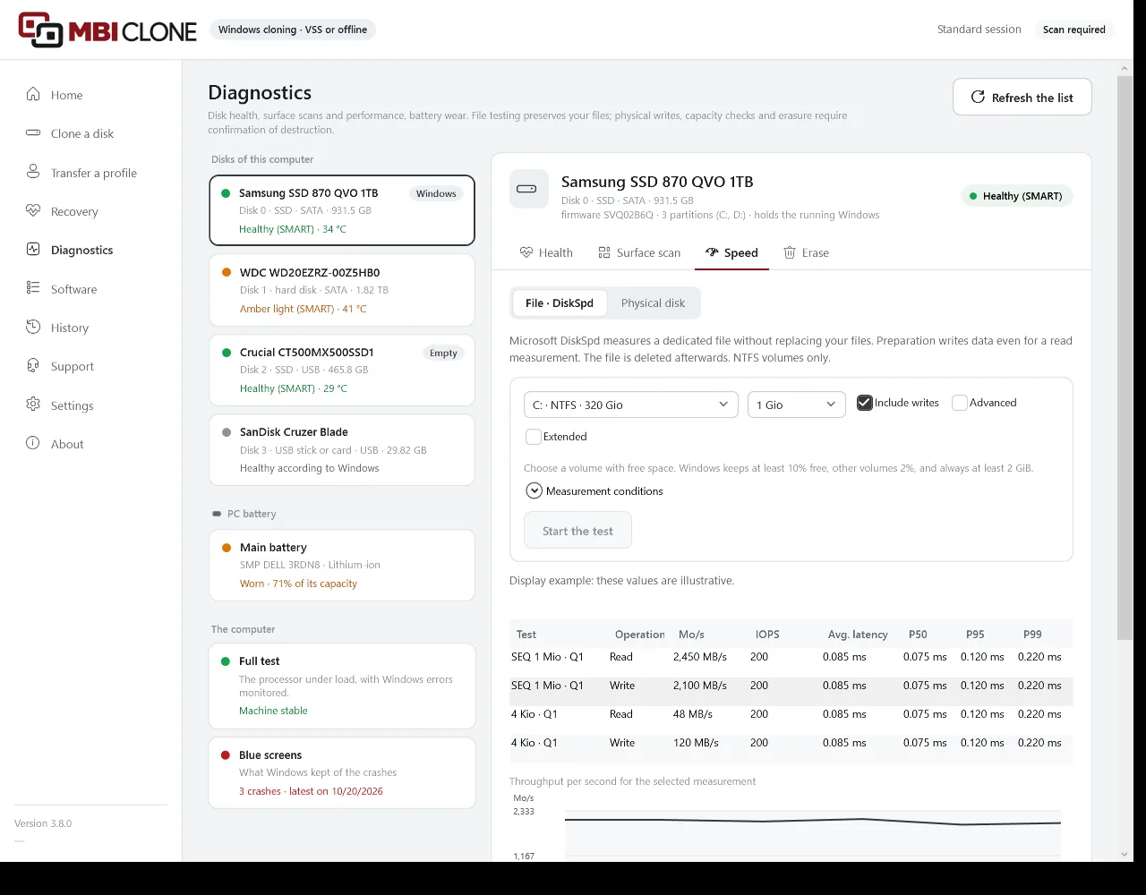Uncheck the Include writes checkbox
Viewport: 1146px width, 895px height.
[x=864, y=403]
